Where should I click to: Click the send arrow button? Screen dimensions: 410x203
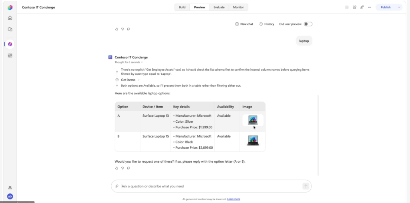click(305, 186)
